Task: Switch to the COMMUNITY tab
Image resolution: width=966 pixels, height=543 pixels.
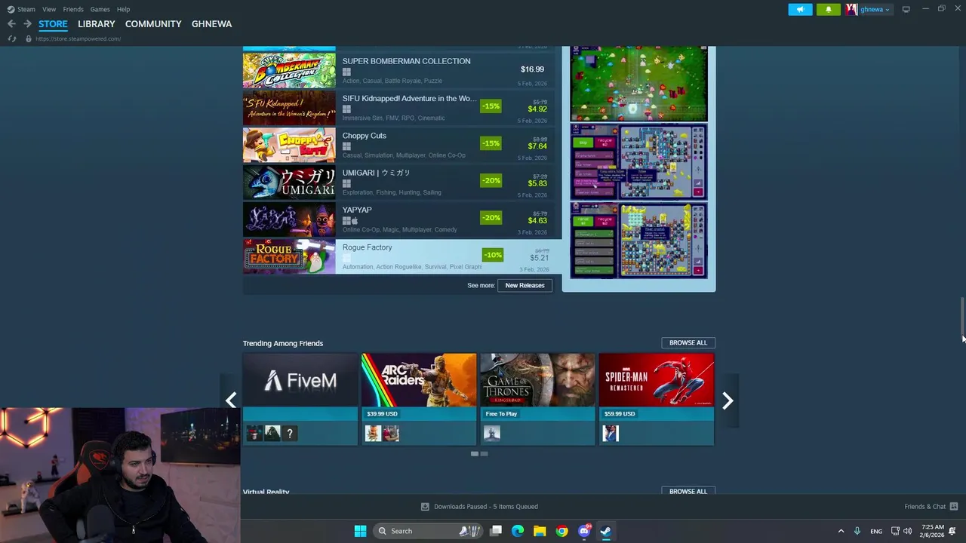Action: 153,24
